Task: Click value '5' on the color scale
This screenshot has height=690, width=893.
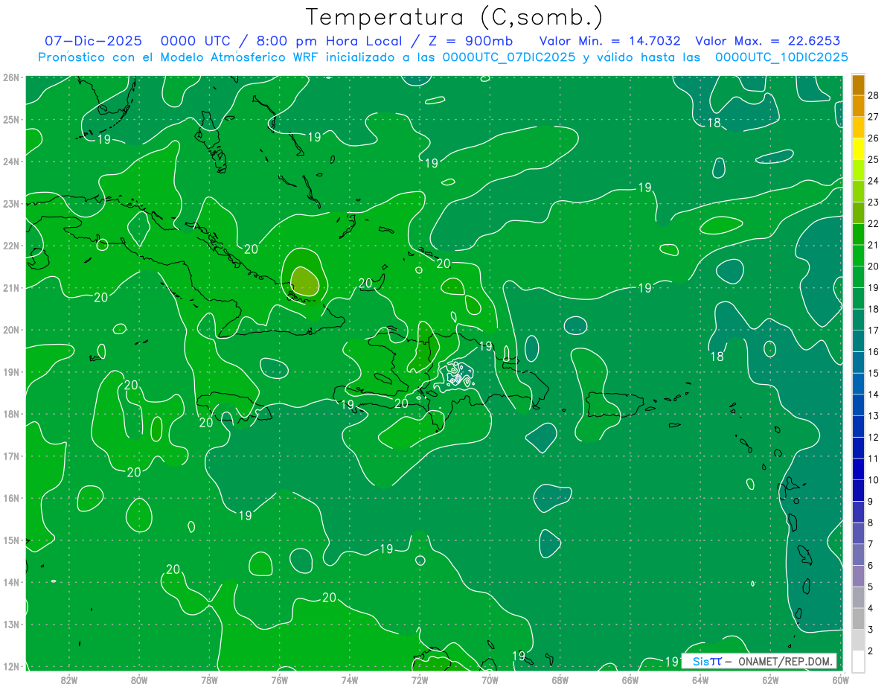Action: coord(871,587)
